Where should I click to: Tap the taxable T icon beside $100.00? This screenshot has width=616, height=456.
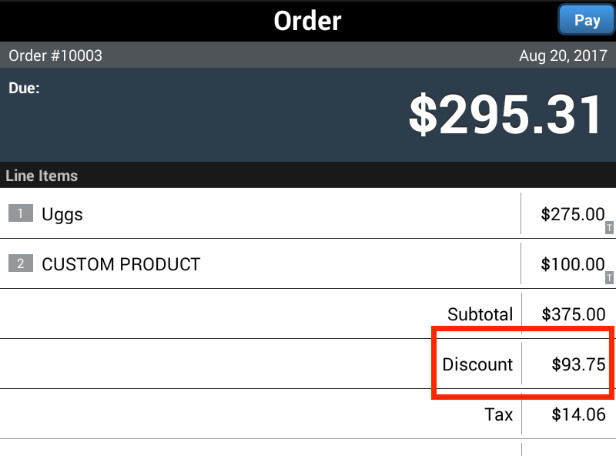pyautogui.click(x=609, y=277)
